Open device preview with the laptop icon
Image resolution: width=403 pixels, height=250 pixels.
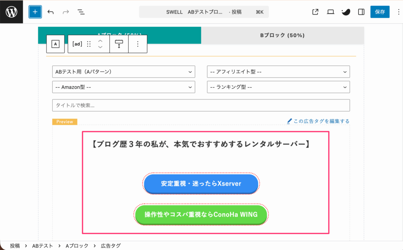coord(330,12)
